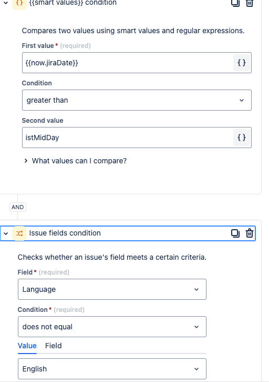Delete the Issue fields condition
Screen dimensions: 269x382
point(250,233)
